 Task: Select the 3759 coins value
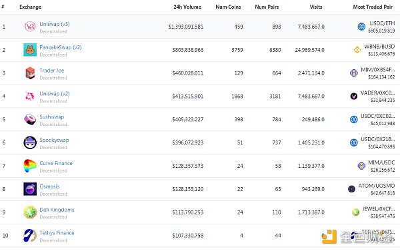tap(237, 50)
